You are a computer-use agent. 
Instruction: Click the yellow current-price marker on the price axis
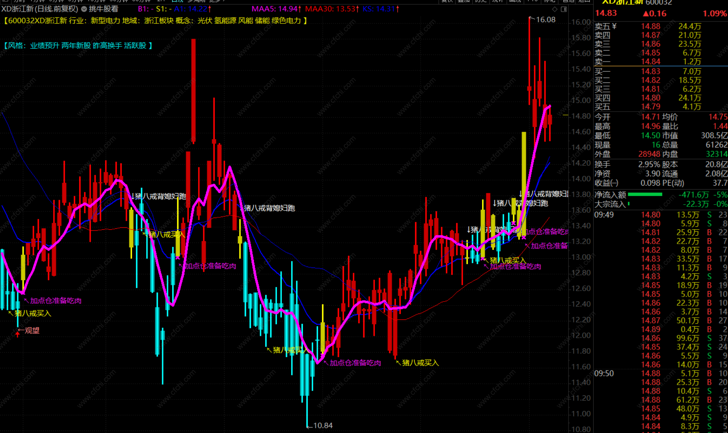click(x=565, y=115)
